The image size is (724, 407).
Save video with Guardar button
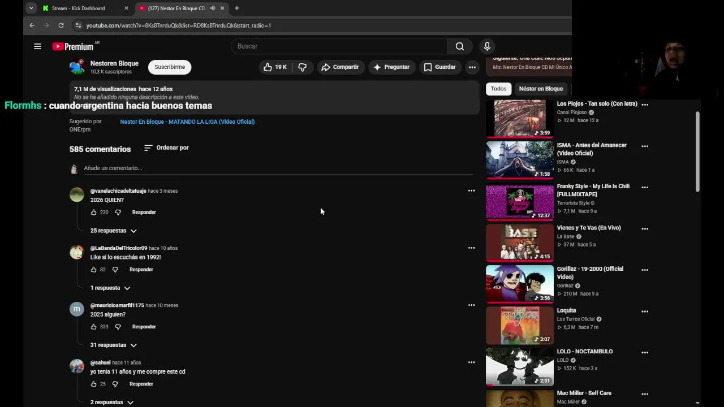point(439,67)
